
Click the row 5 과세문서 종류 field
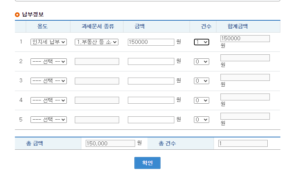click(97, 120)
